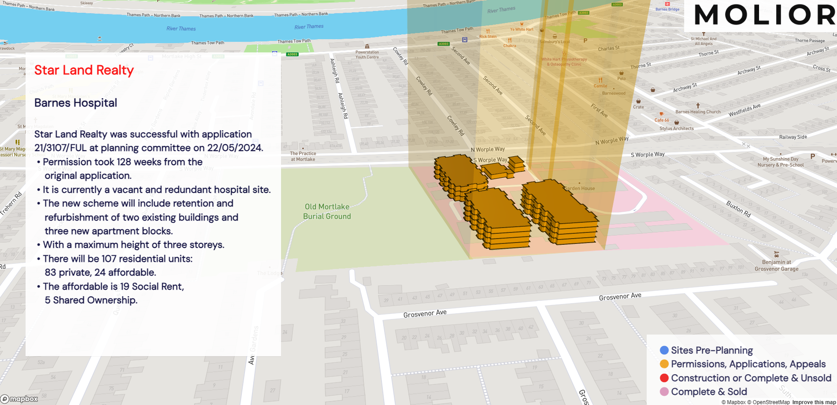The height and width of the screenshot is (405, 837).
Task: Click the Barnes Hospital title
Action: click(x=76, y=103)
